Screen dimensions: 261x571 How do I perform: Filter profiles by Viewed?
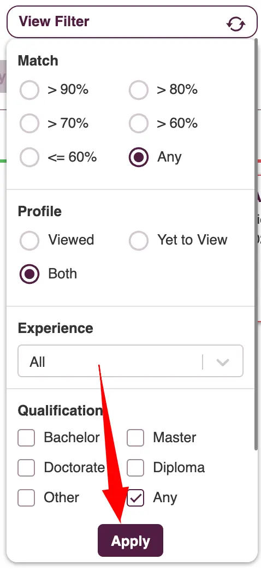coord(29,240)
